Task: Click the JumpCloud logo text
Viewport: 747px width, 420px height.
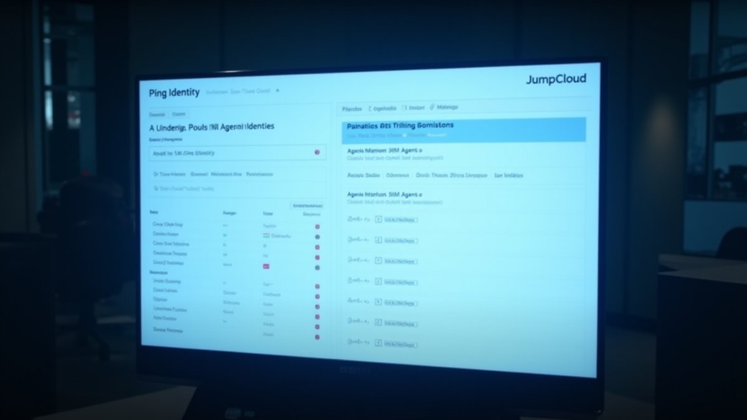Action: (556, 80)
